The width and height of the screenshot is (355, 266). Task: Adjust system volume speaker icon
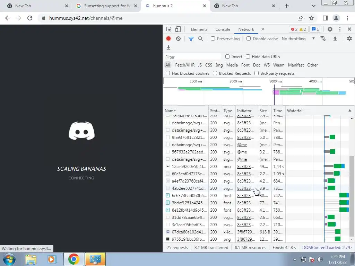pos(320,259)
